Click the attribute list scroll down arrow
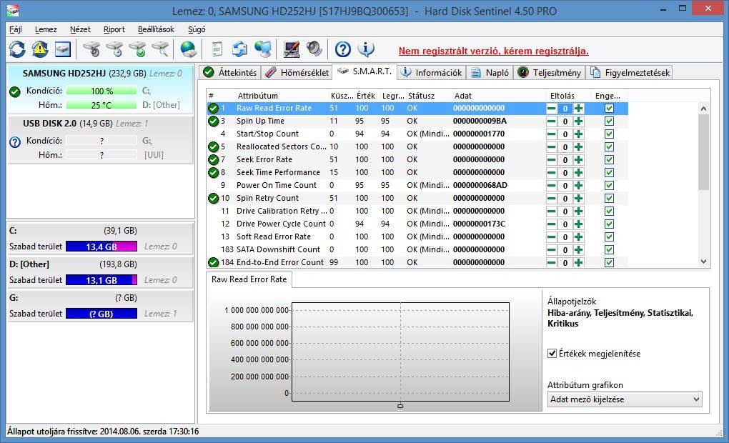 point(703,262)
